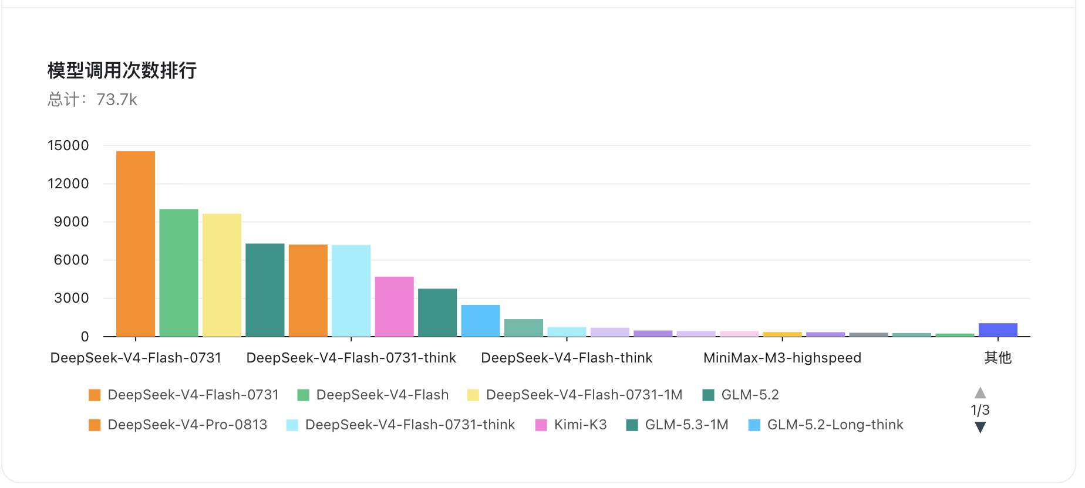Click the small bar above the DeepSeek-V4-Flash-think label
This screenshot has height=488, width=1085.
coord(567,332)
